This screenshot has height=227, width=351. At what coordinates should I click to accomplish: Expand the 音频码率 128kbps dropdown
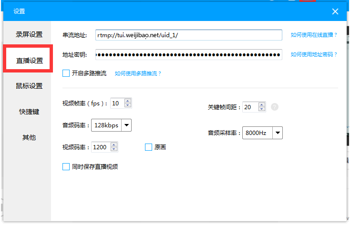126,125
